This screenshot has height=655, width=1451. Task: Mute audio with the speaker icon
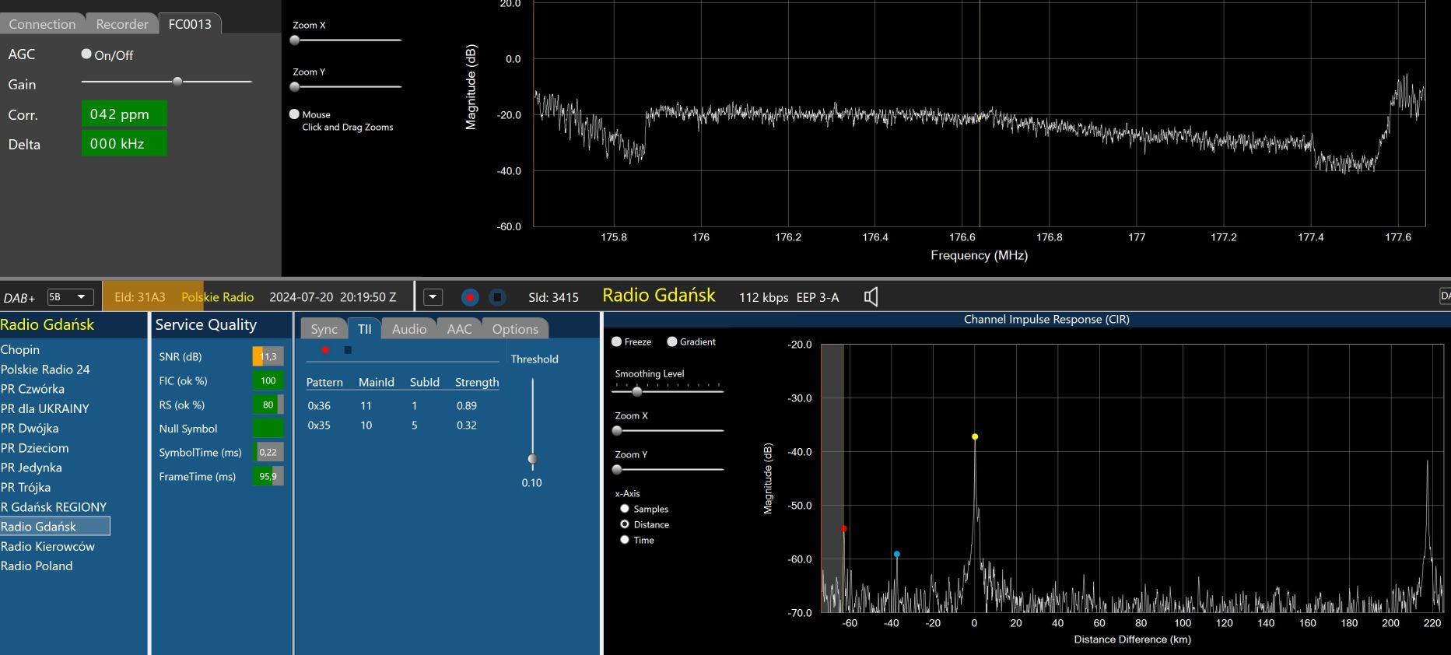coord(871,297)
